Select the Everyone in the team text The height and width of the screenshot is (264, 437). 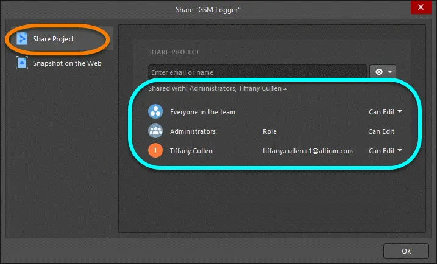click(202, 112)
